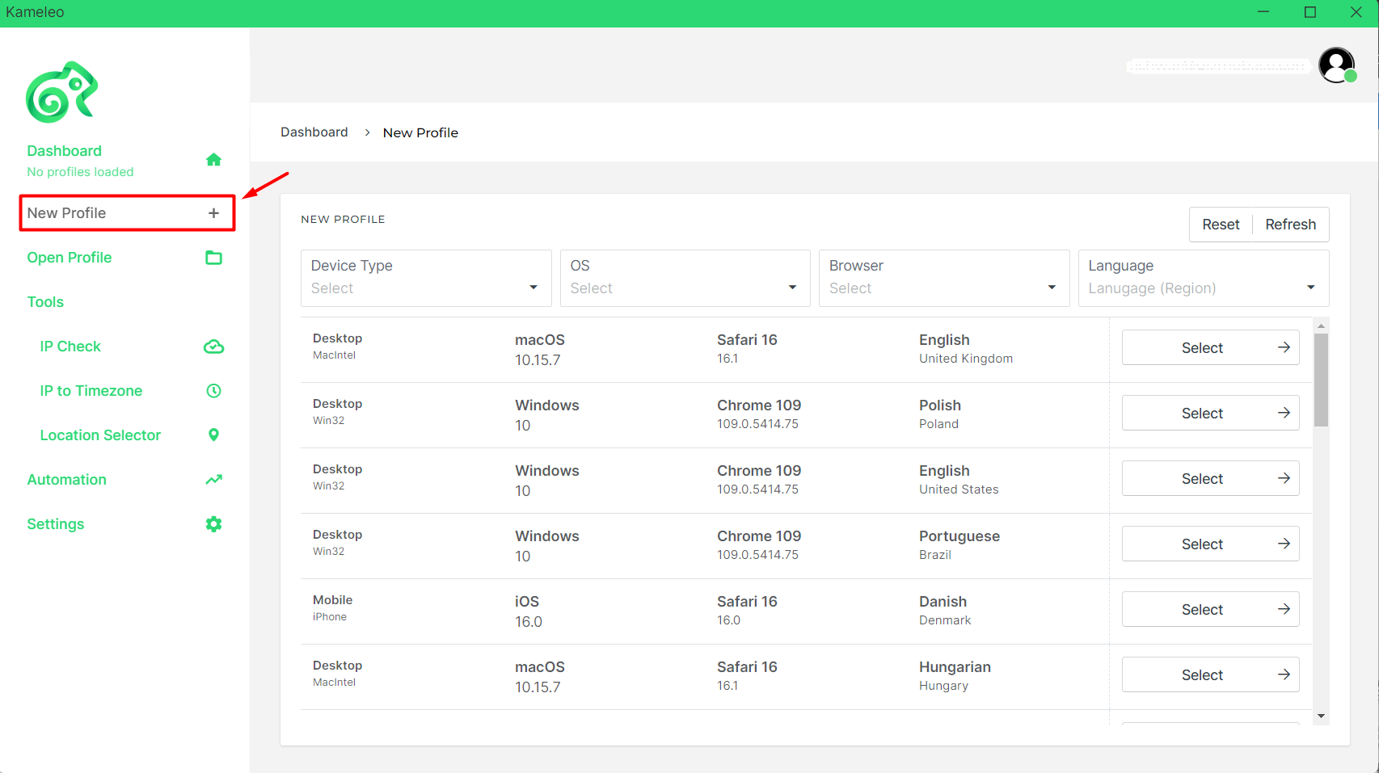Click the Dashboard breadcrumb link

coord(314,132)
